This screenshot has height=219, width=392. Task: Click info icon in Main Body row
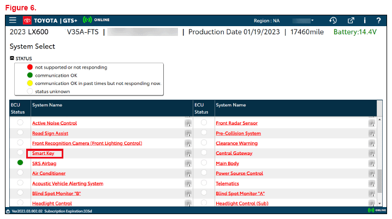pos(372,163)
